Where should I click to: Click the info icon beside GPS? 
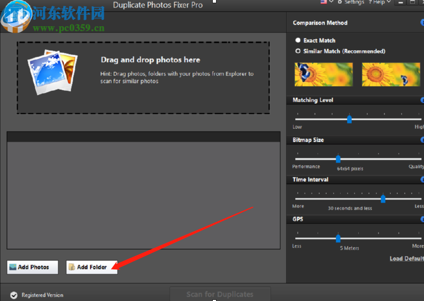[x=422, y=219]
